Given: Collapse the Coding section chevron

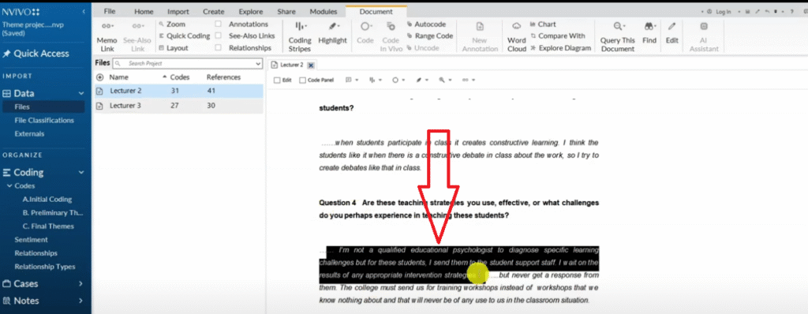Looking at the screenshot, I should tap(81, 173).
